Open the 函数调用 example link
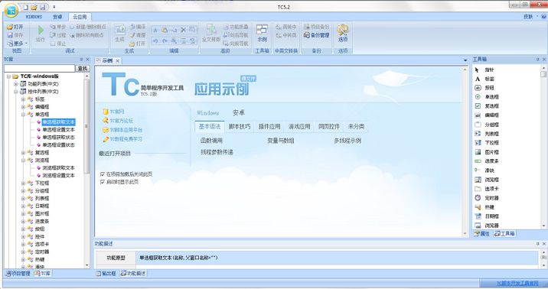 [x=211, y=141]
